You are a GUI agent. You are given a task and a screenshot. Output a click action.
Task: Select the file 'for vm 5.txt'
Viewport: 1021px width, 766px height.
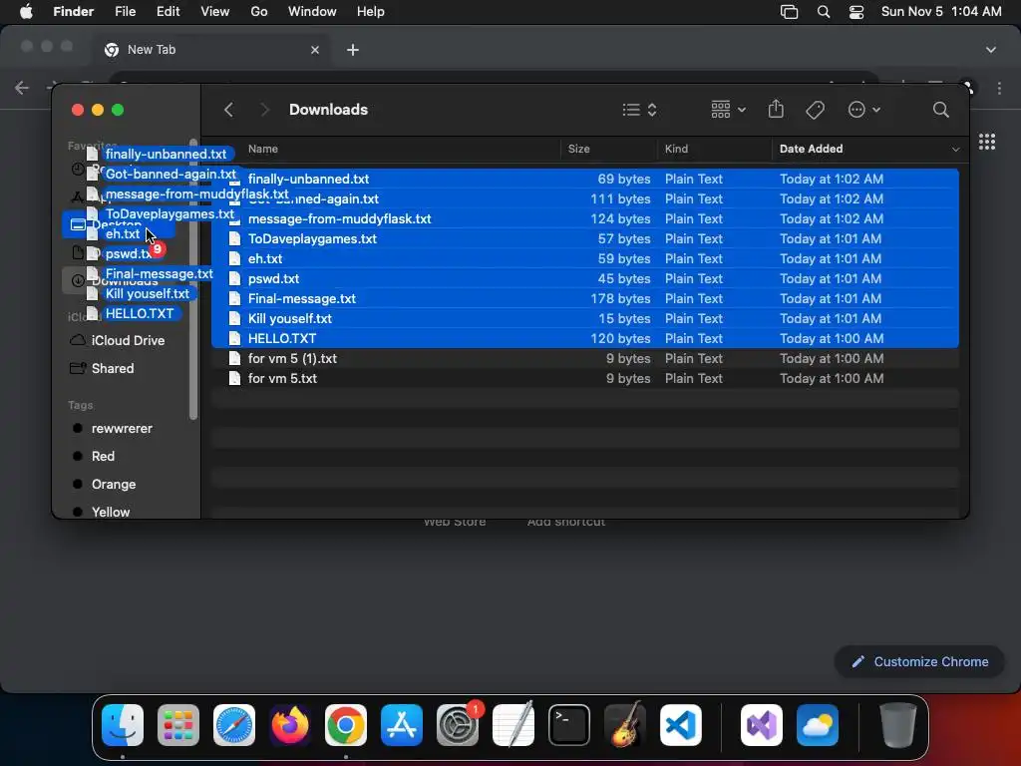[x=584, y=378]
